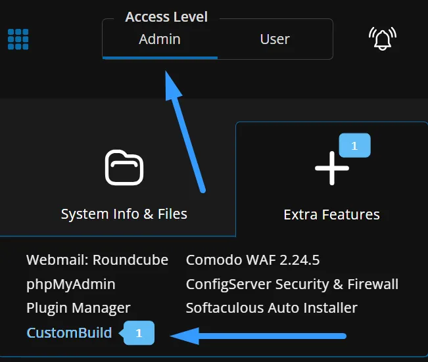This screenshot has width=428, height=362.
Task: Go to Plugin Manager
Action: coord(78,308)
